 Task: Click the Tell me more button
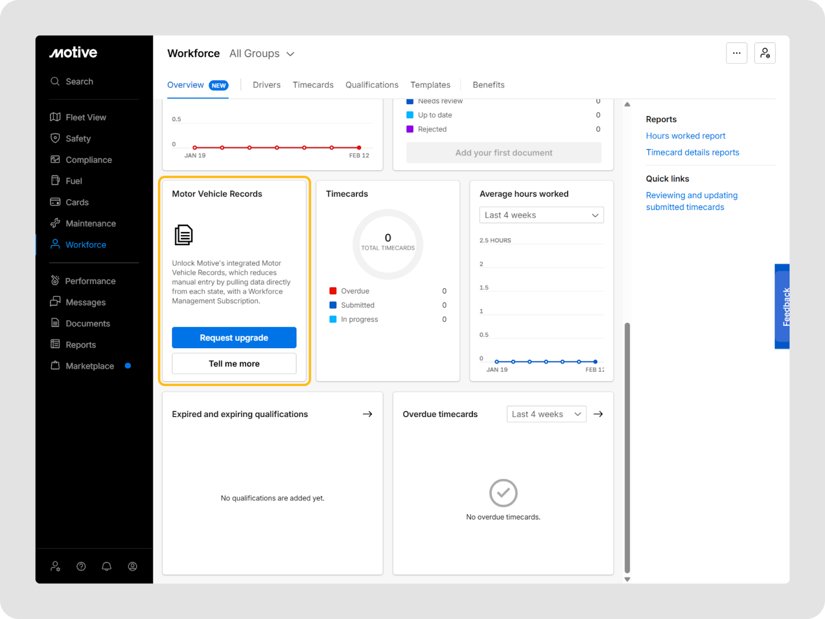click(234, 364)
